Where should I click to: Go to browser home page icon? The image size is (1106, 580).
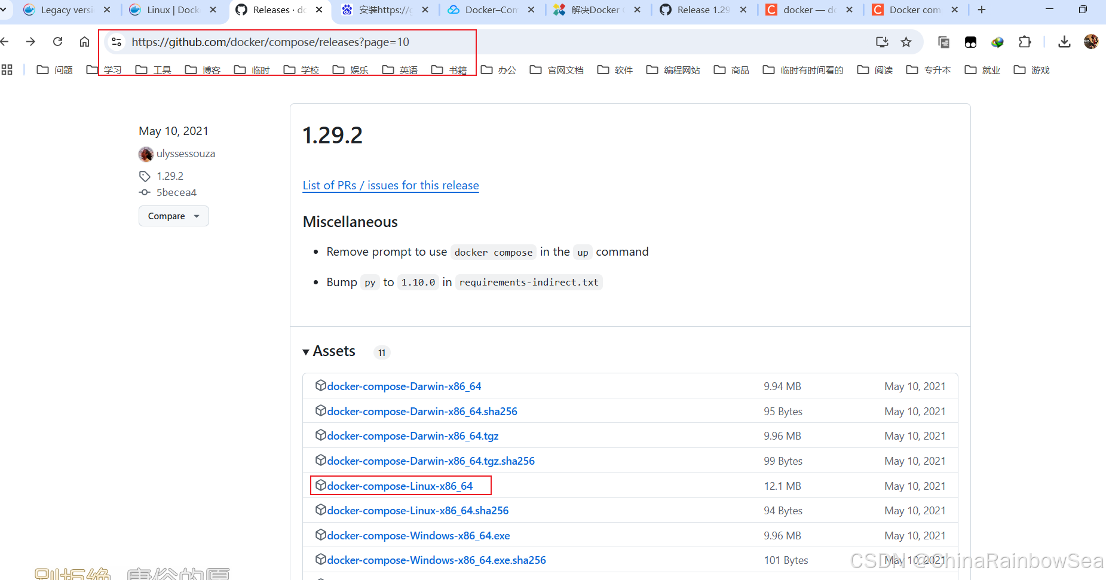pos(84,42)
